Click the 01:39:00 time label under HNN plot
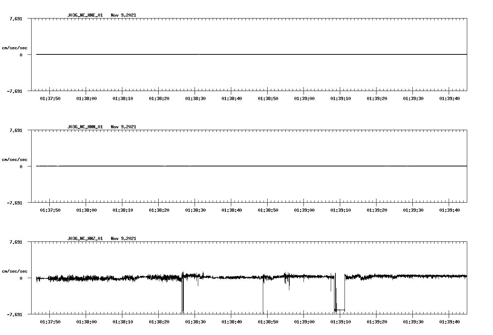The image size is (493, 335). 304,210
